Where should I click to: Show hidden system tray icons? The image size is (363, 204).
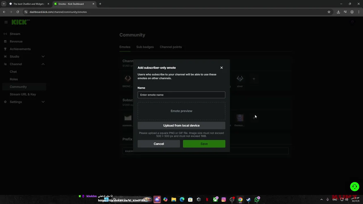tap(321, 199)
